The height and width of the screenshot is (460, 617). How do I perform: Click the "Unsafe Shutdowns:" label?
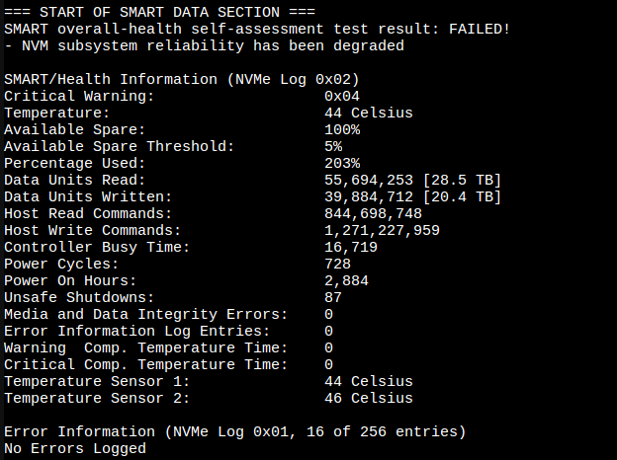(x=79, y=298)
